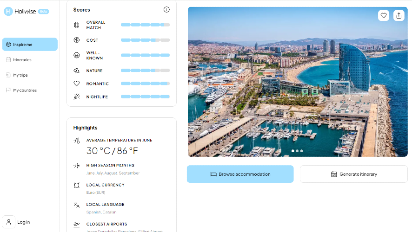The image size is (412, 232).
Task: Click the local language translate icon
Action: point(76,205)
